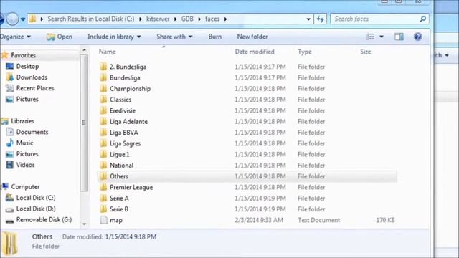Select the Serie B folder icon
The width and height of the screenshot is (459, 258).
tap(103, 209)
